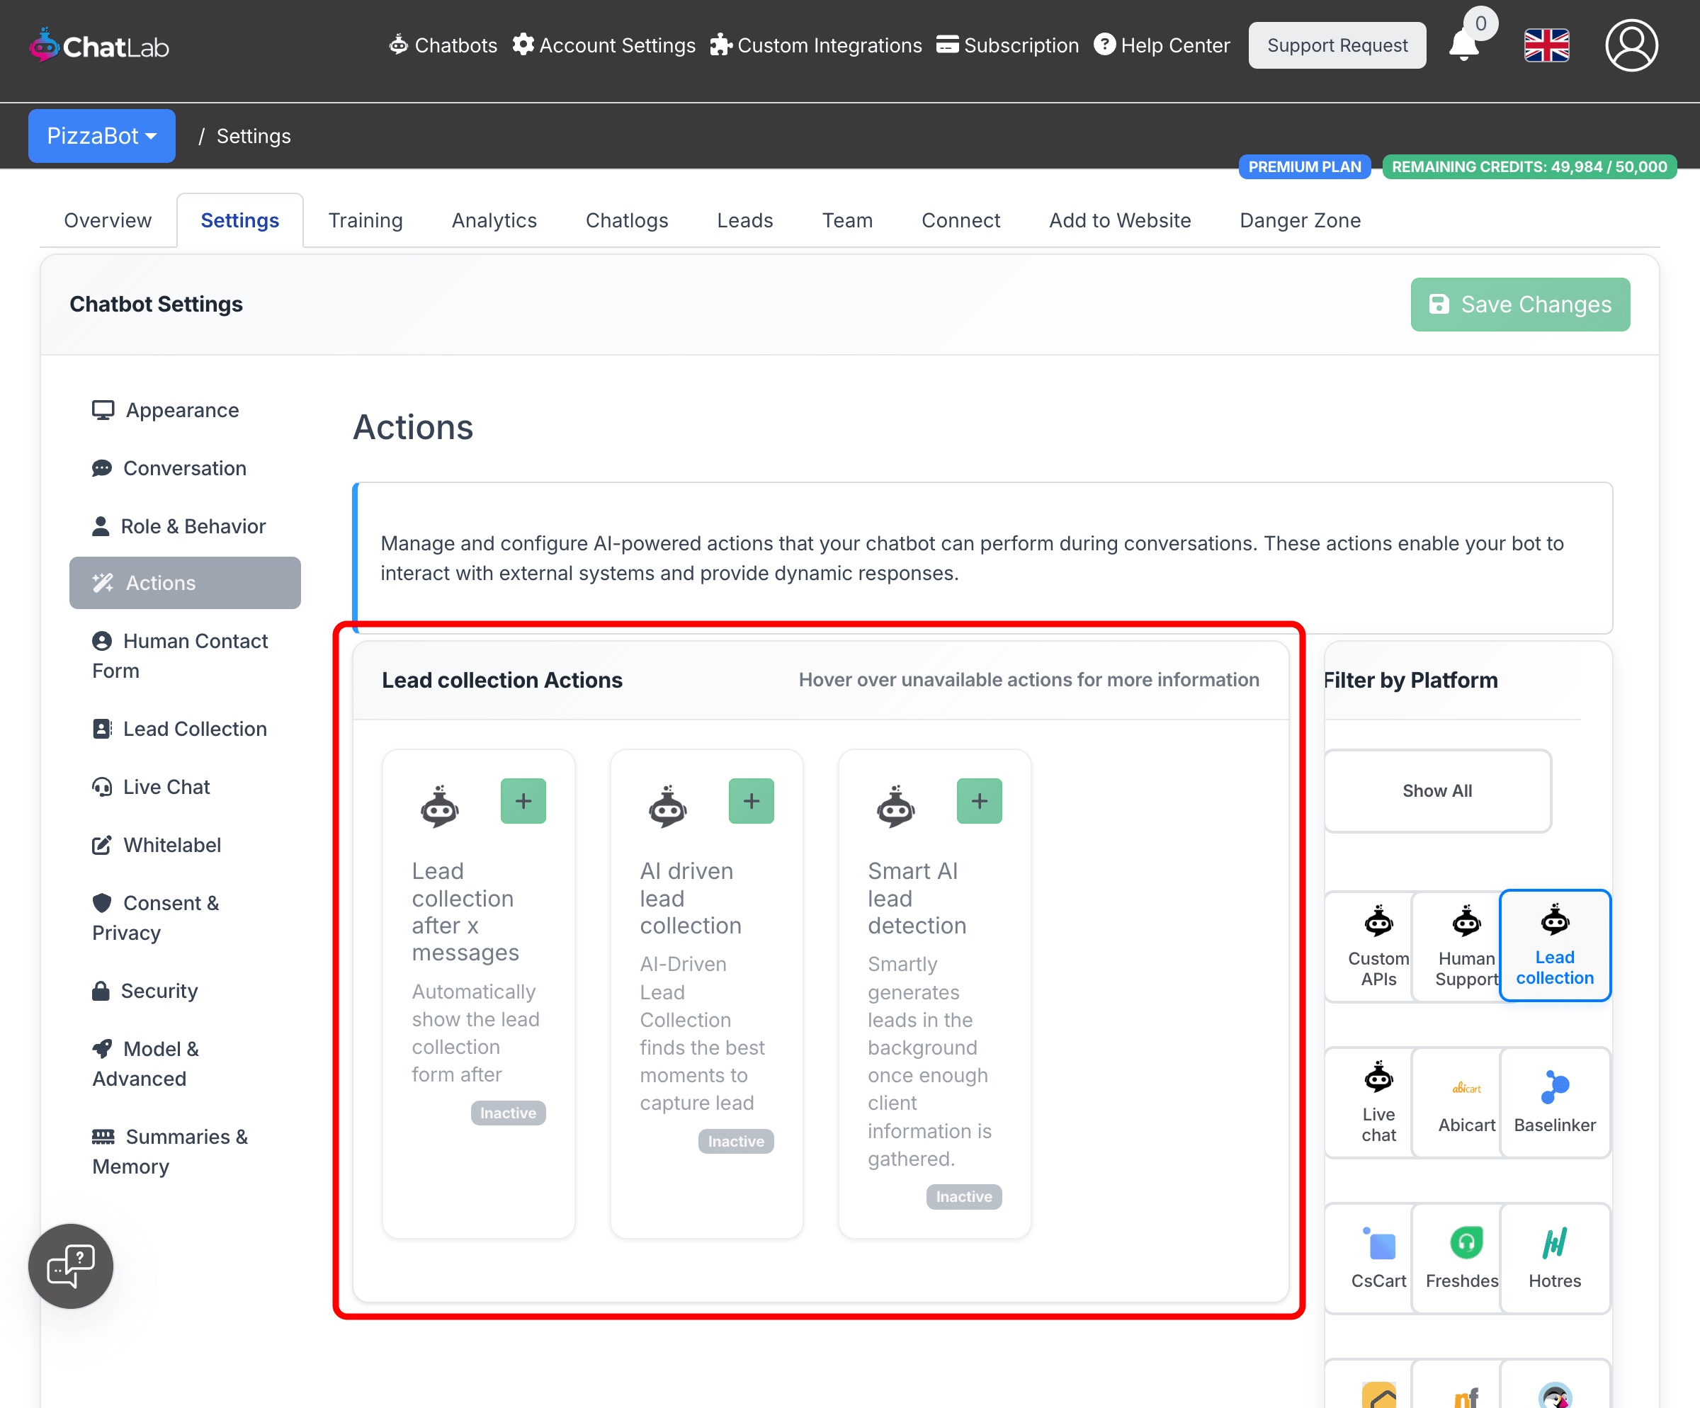Select the CsCart platform filter
The height and width of the screenshot is (1408, 1700).
[x=1378, y=1257]
